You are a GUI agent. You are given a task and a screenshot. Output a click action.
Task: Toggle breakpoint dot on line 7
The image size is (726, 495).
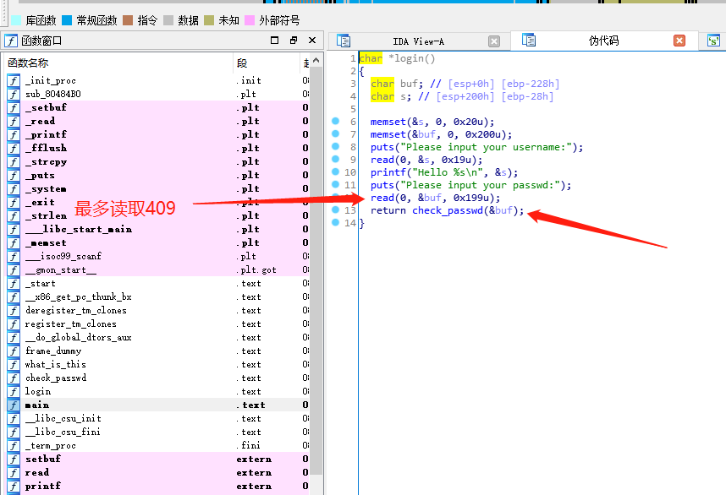336,133
